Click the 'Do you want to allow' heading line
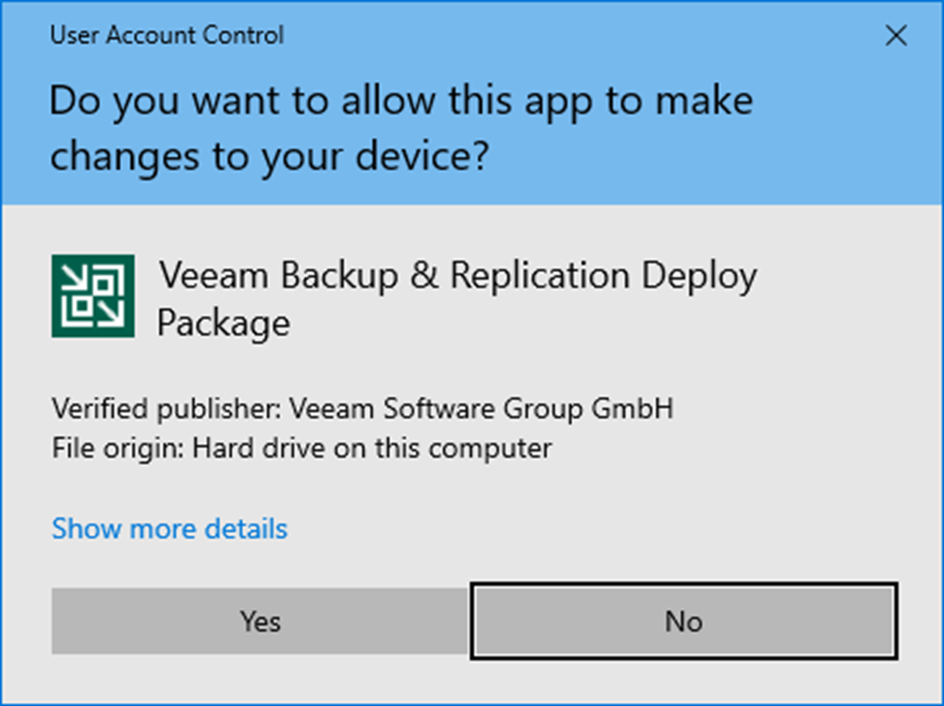Viewport: 944px width, 706px height. [x=401, y=101]
